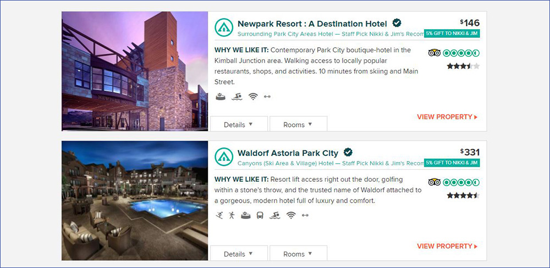The image size is (550, 268).
Task: Open the Waldorf Astoria Park City title link
Action: [288, 153]
